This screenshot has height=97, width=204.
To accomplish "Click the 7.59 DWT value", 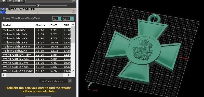I will click(x=53, y=59).
